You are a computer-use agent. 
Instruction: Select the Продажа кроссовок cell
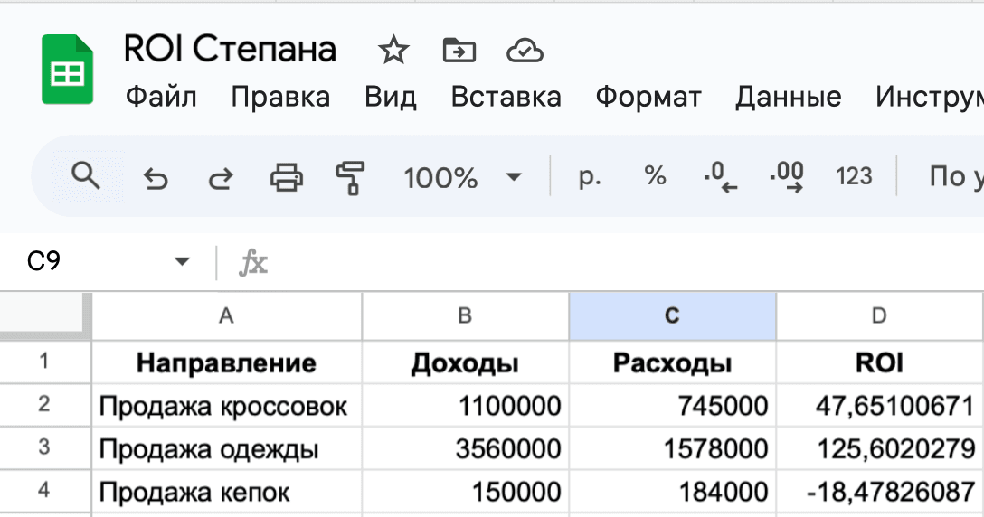(x=226, y=405)
